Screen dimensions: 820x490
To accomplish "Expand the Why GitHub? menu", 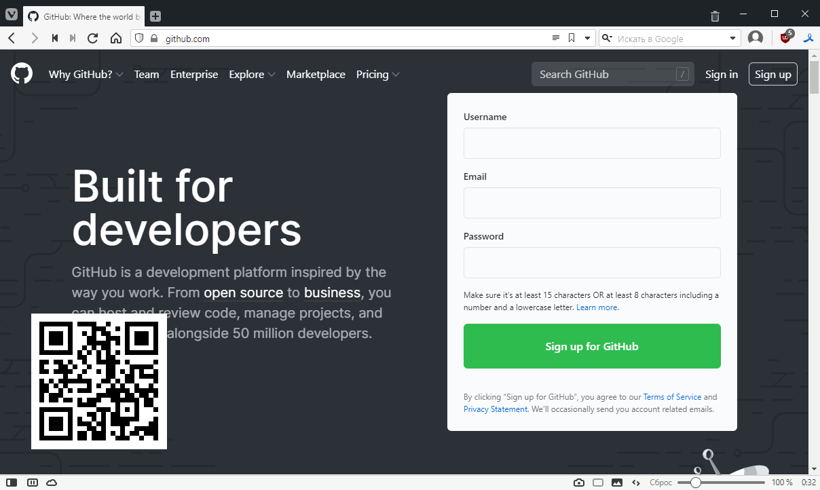I will (86, 75).
